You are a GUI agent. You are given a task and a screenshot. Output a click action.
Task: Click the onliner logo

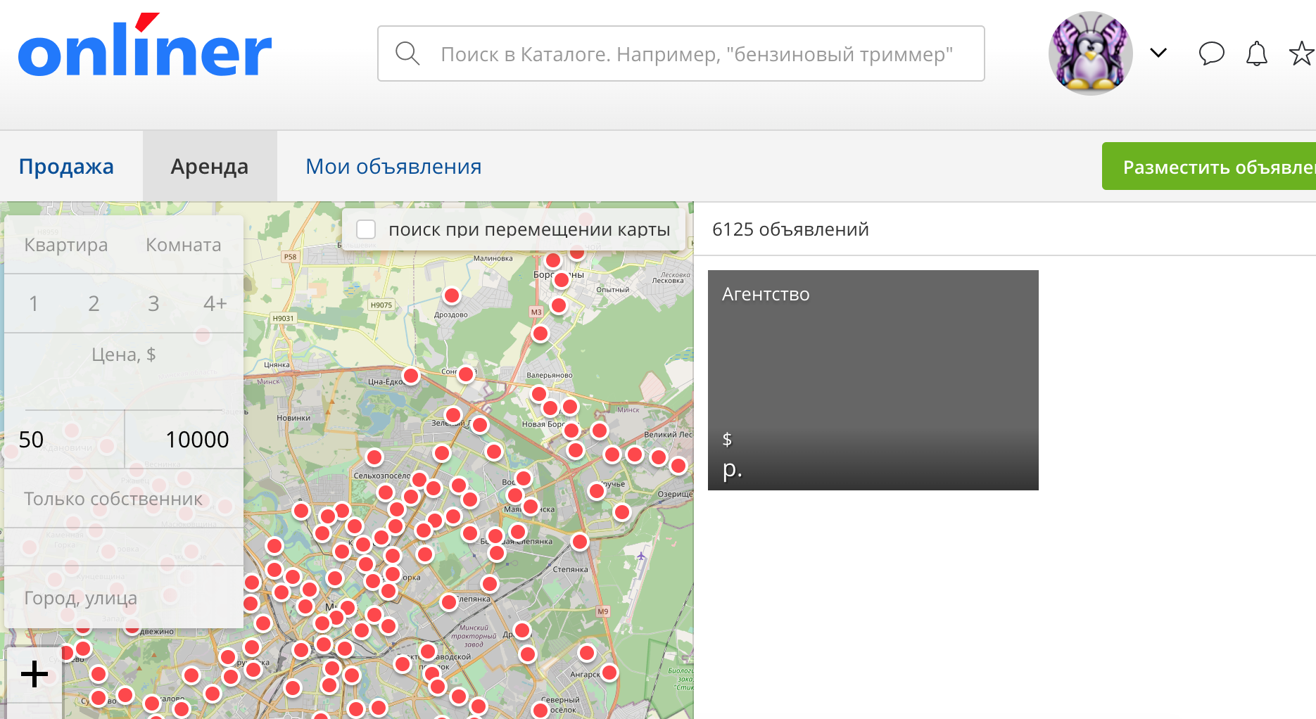[x=144, y=46]
